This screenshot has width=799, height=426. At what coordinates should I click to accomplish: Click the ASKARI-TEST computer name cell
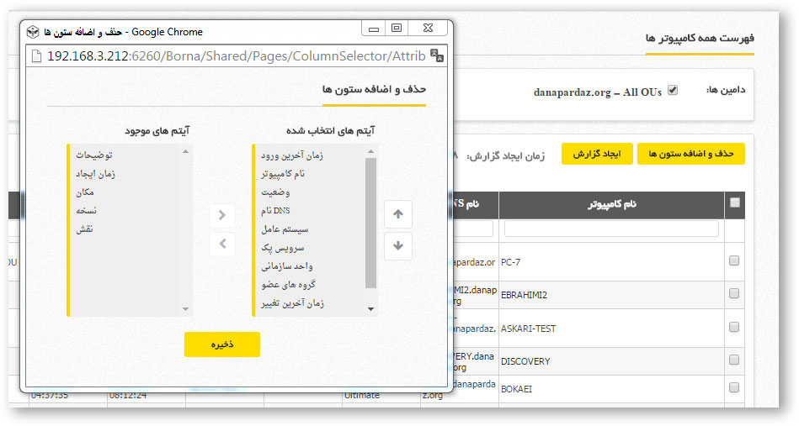611,329
